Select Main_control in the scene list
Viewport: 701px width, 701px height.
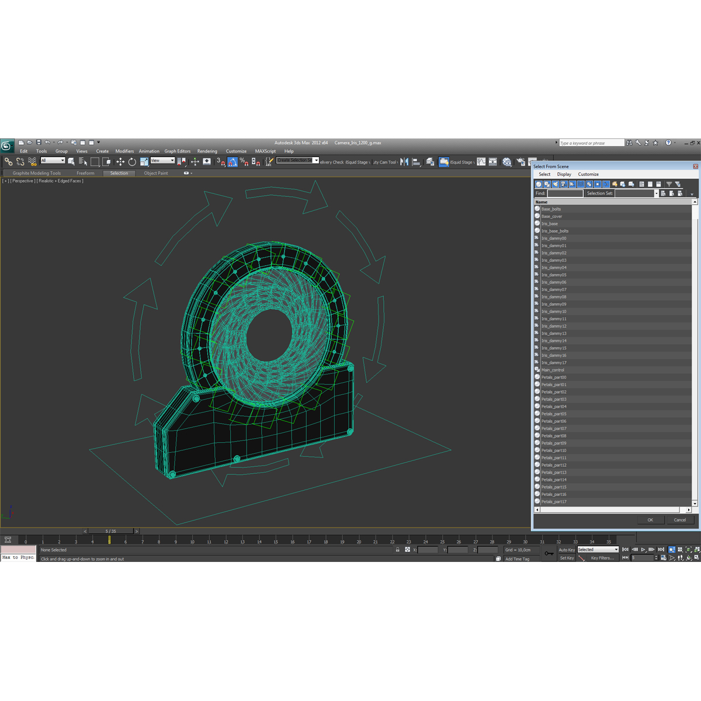tap(553, 370)
